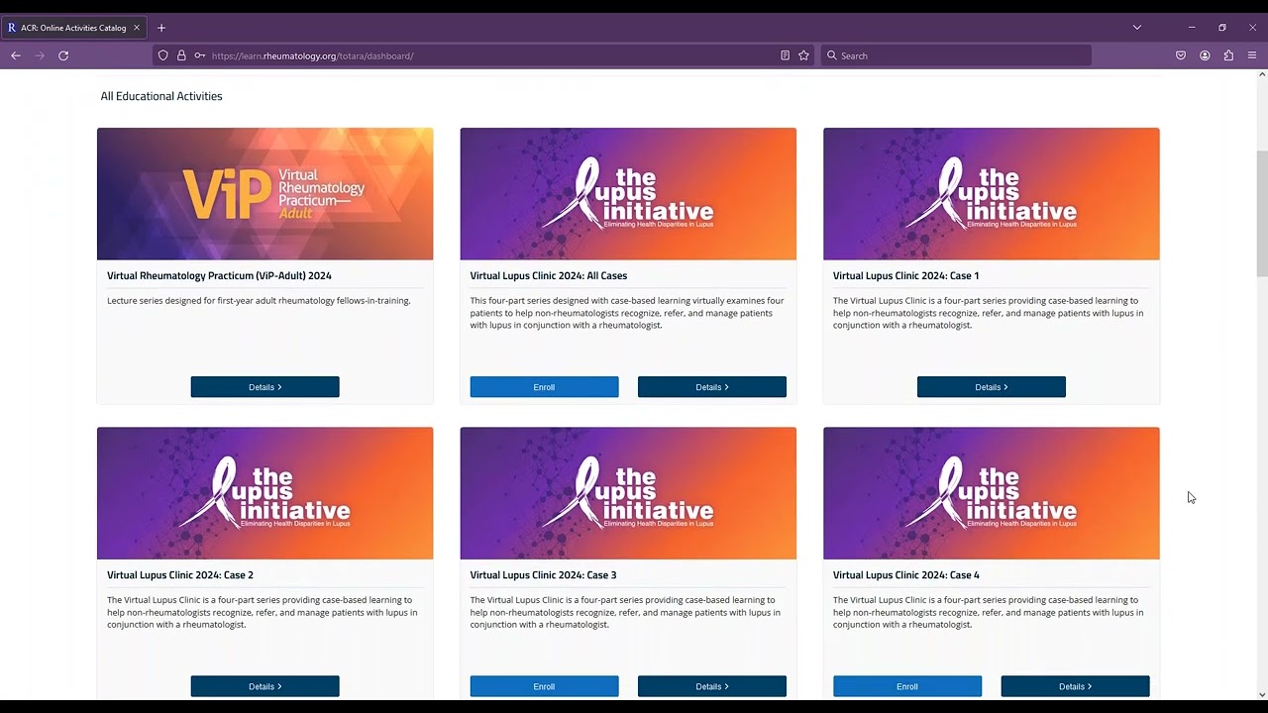Open the list all tabs dropdown arrow
1268x713 pixels.
(x=1137, y=28)
